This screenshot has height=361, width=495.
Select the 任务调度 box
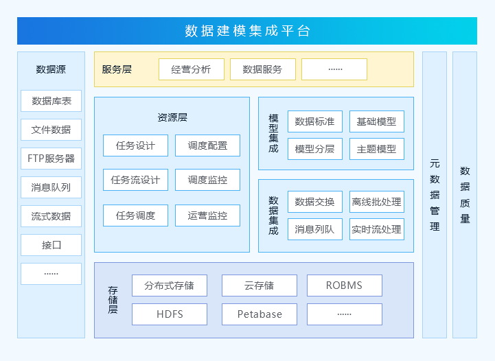click(135, 216)
